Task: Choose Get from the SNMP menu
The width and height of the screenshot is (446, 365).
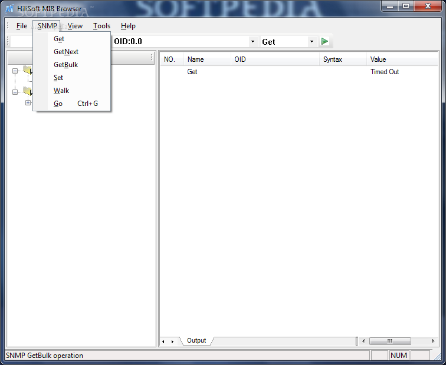Action: pyautogui.click(x=72, y=39)
